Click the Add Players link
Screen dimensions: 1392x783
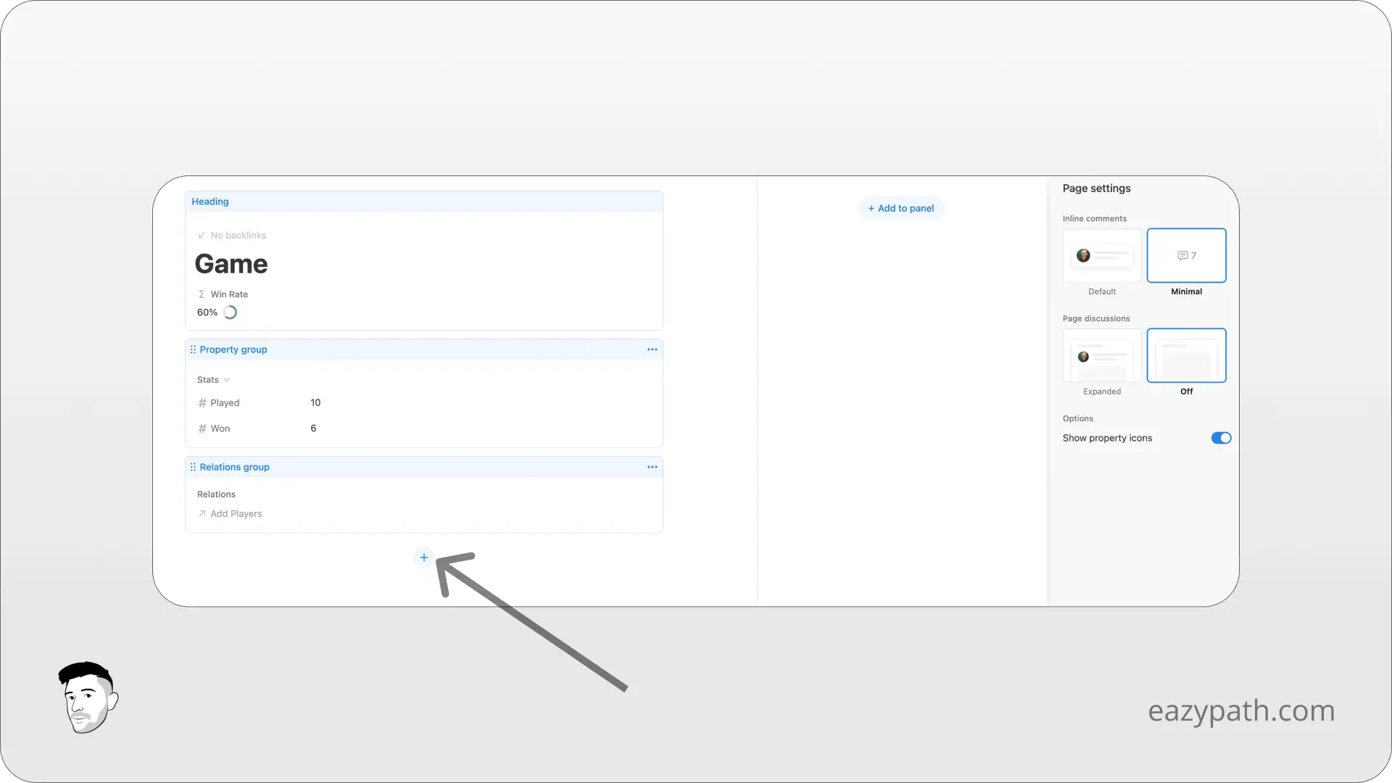click(236, 513)
